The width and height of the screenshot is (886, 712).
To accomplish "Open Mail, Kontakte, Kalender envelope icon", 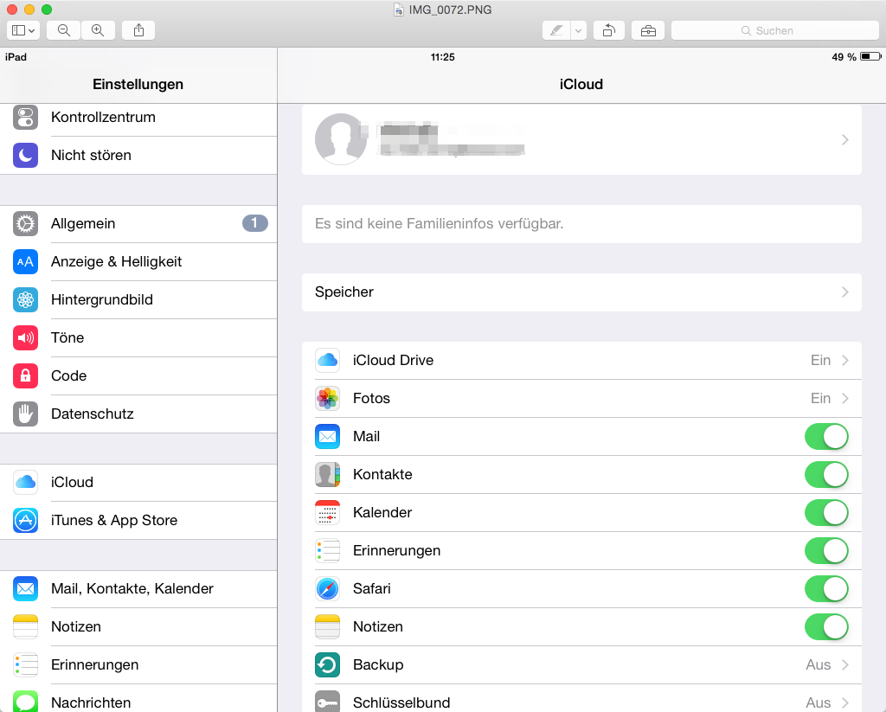I will click(x=25, y=589).
